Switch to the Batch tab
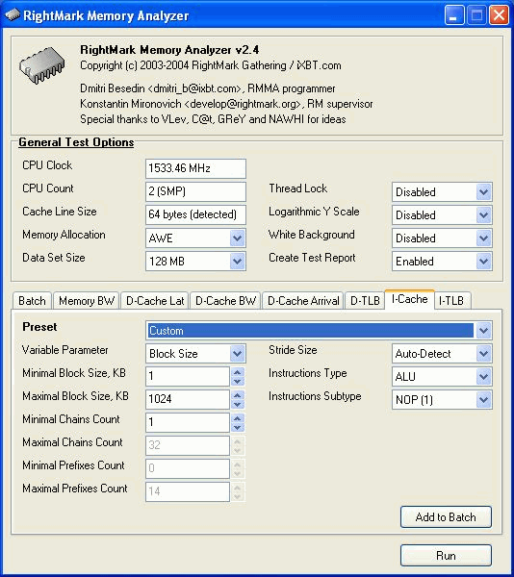Image resolution: width=514 pixels, height=577 pixels. pyautogui.click(x=32, y=301)
